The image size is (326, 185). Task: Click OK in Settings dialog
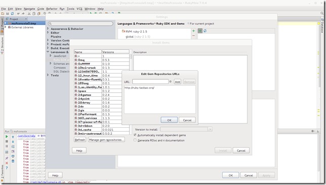point(230,175)
